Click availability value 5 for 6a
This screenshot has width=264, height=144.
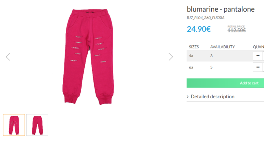point(211,67)
